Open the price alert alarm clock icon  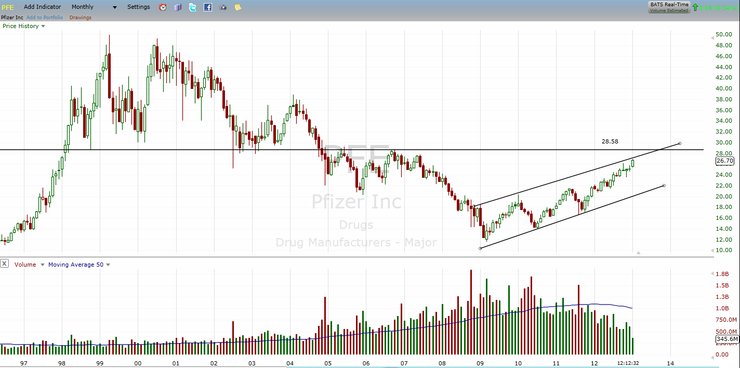click(x=163, y=7)
